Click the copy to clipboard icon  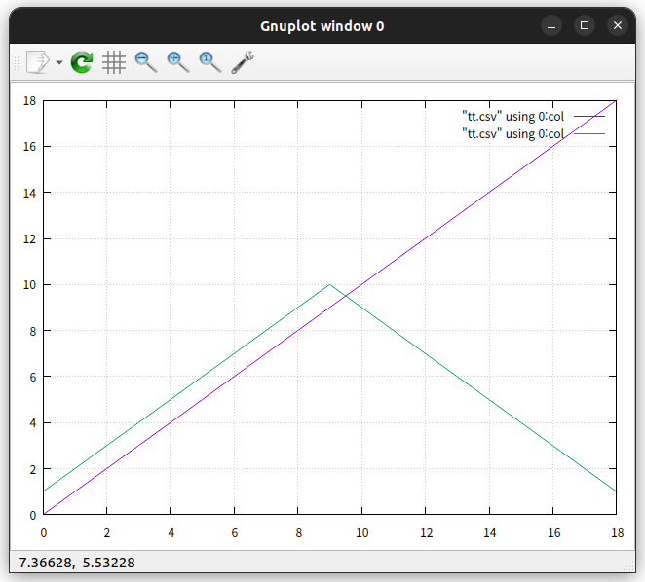click(38, 62)
